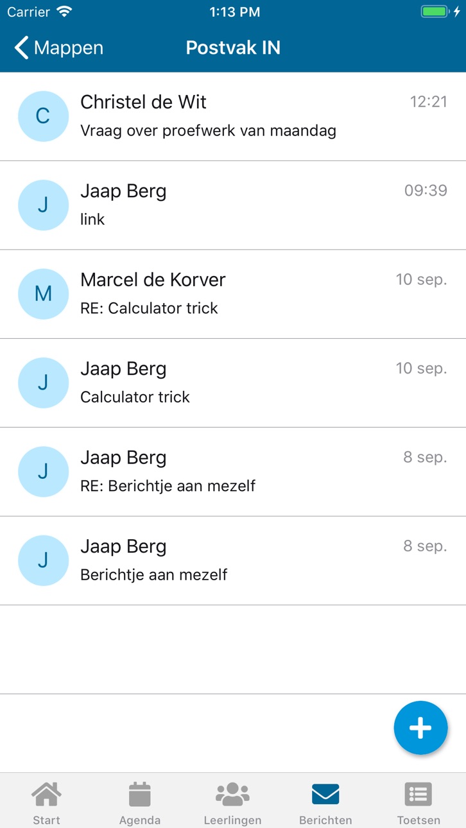Tap the 12:21 message timestamp
Image resolution: width=466 pixels, height=828 pixels.
pyautogui.click(x=429, y=101)
